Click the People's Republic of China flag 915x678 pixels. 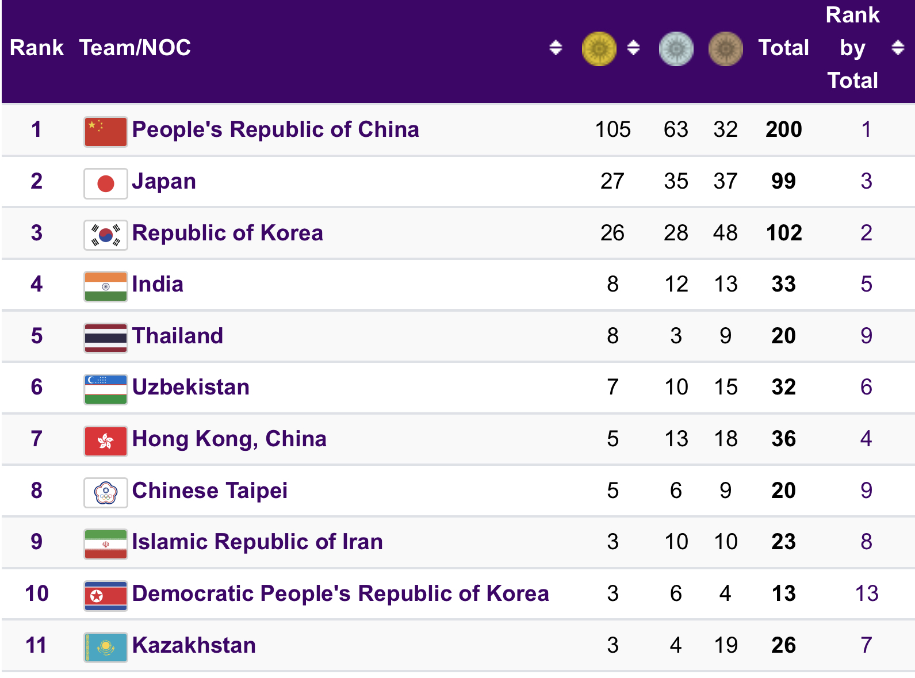pos(105,131)
